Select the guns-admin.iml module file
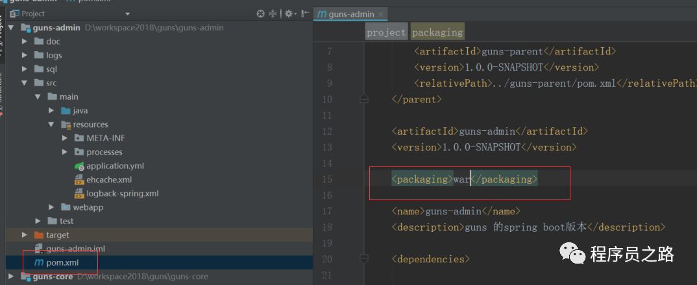697x285 pixels. [75, 248]
